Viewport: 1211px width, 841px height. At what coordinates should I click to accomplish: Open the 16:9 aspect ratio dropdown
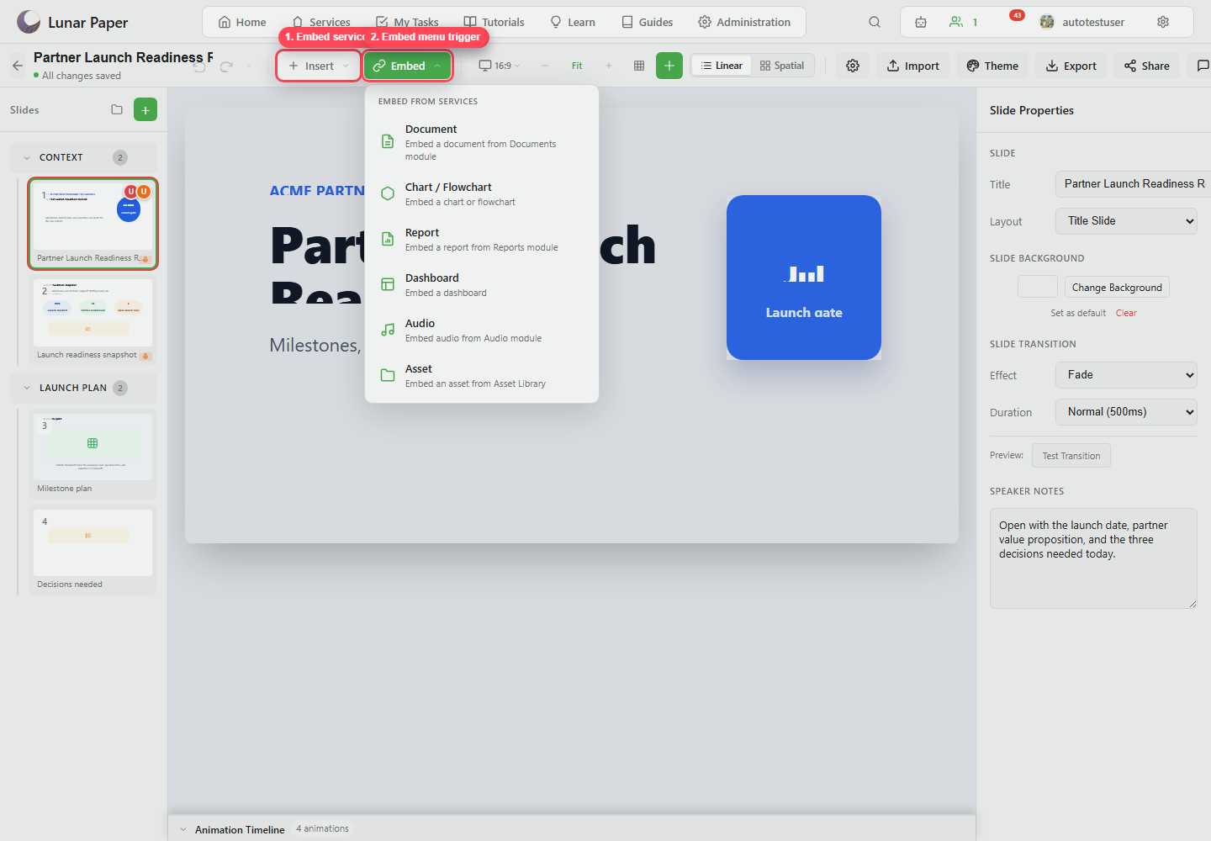(500, 66)
